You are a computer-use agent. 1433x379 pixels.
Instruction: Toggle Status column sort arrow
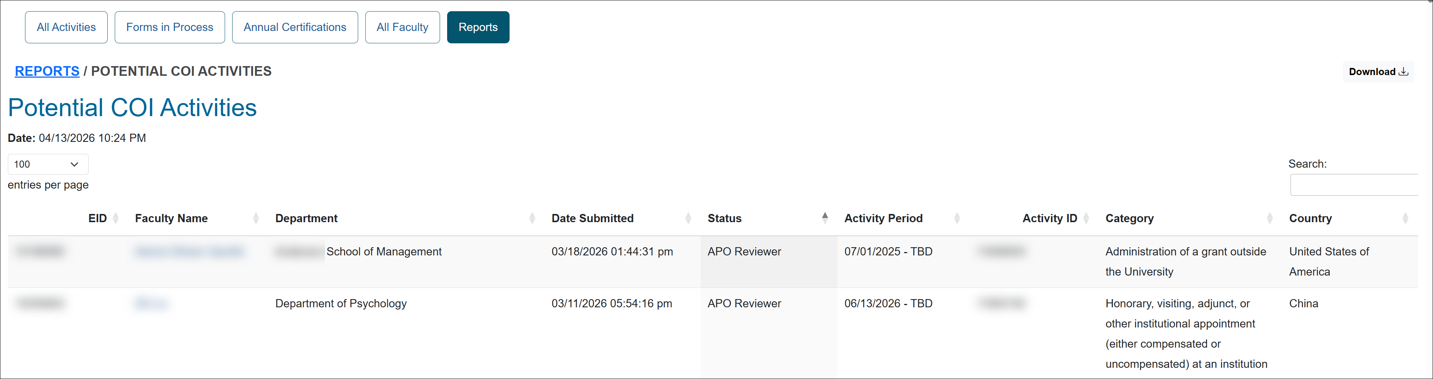825,218
